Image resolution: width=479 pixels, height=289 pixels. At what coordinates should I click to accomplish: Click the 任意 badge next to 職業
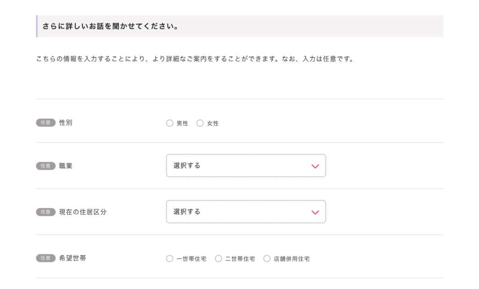click(x=45, y=166)
